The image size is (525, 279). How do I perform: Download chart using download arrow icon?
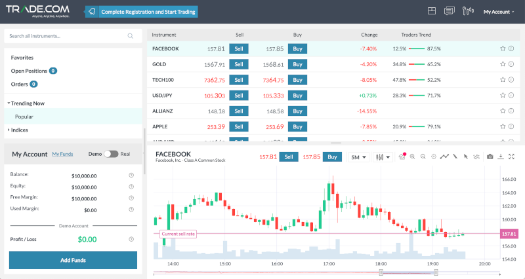click(x=501, y=157)
